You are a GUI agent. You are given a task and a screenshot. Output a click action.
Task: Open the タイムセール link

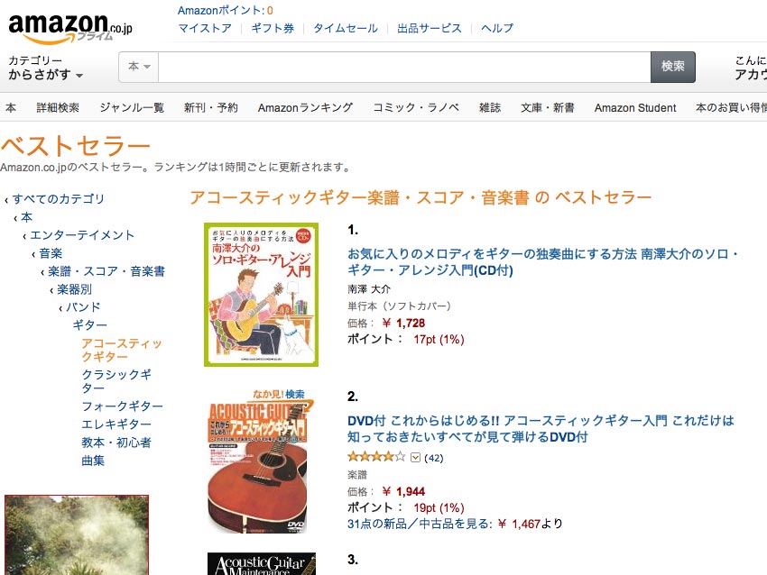pyautogui.click(x=346, y=28)
